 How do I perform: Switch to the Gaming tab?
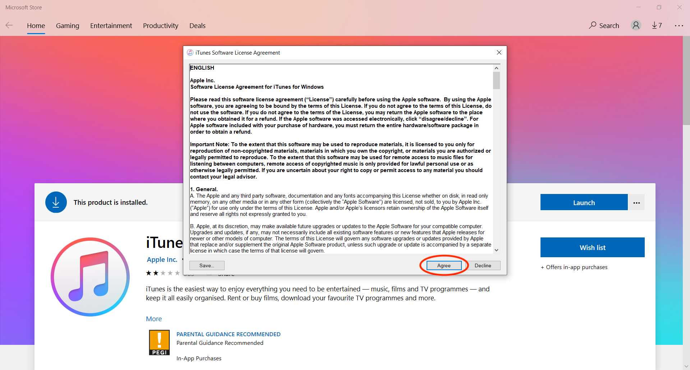[x=68, y=26]
